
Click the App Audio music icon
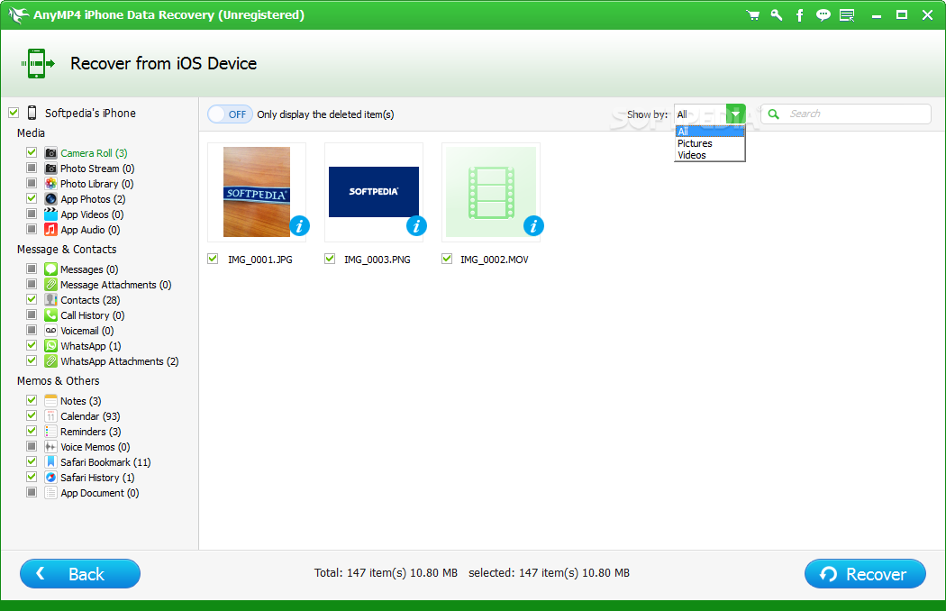50,230
